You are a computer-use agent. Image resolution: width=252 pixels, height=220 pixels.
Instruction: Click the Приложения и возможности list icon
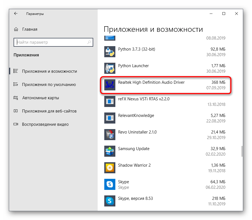tap(15, 71)
